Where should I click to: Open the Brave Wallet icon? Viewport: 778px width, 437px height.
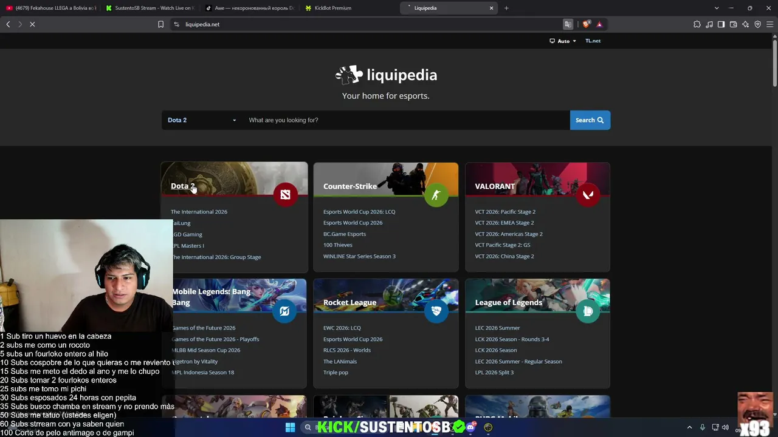point(733,24)
